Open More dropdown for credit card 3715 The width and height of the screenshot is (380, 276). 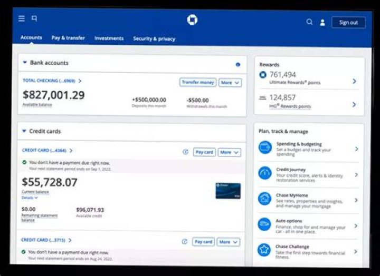(229, 242)
